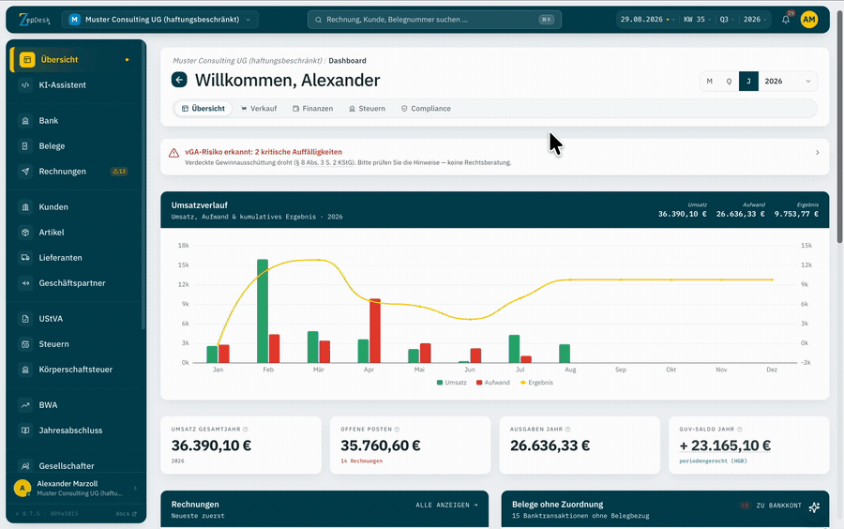Toggle Aufwand series in chart legend

click(x=493, y=382)
